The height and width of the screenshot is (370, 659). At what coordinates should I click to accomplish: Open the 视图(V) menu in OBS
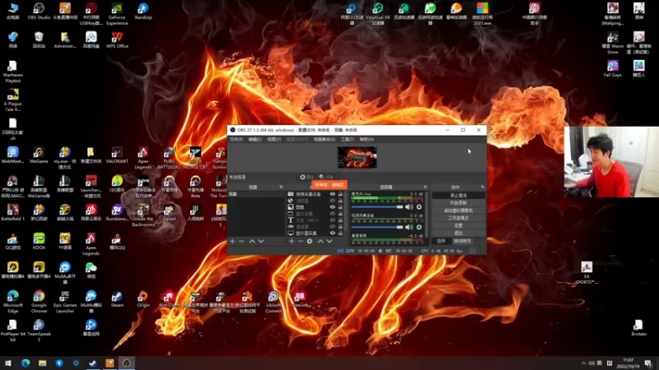click(x=274, y=139)
